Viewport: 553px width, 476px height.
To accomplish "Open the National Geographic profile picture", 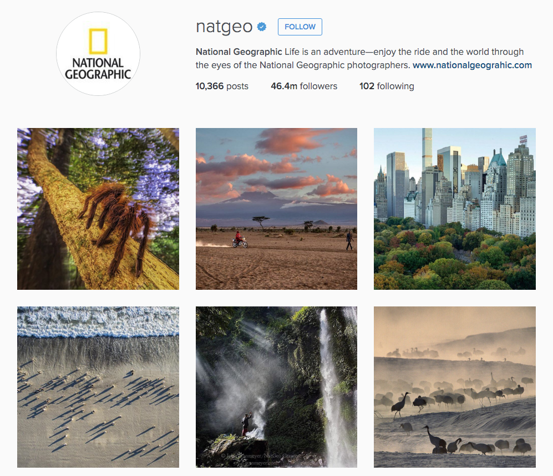I will [x=98, y=54].
